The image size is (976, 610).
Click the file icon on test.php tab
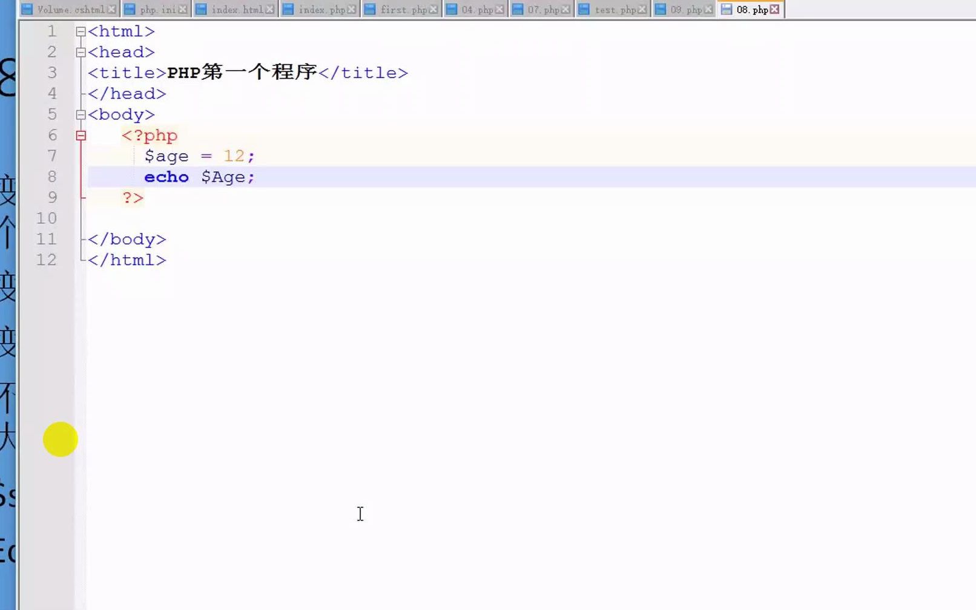(x=584, y=10)
